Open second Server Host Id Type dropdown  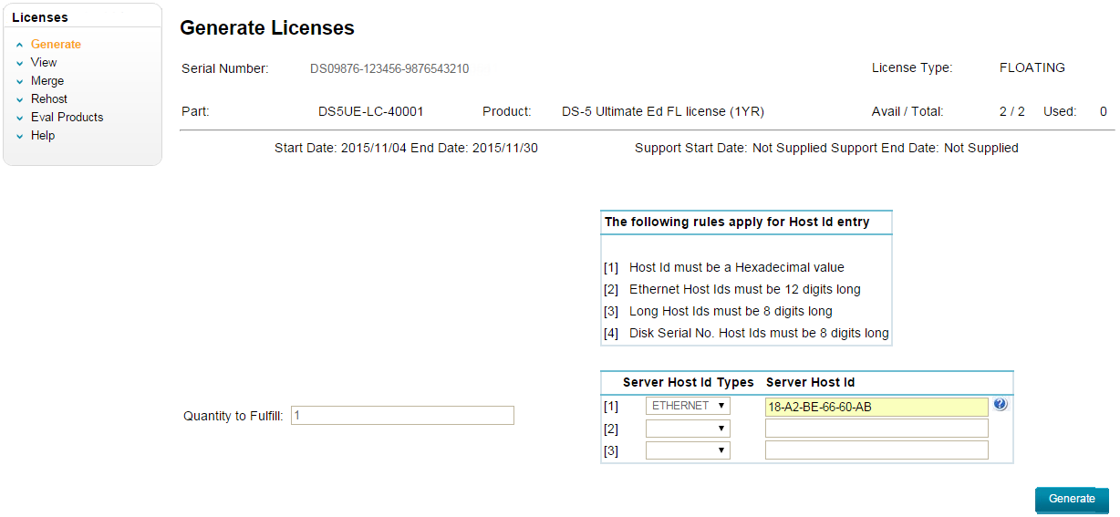click(688, 428)
